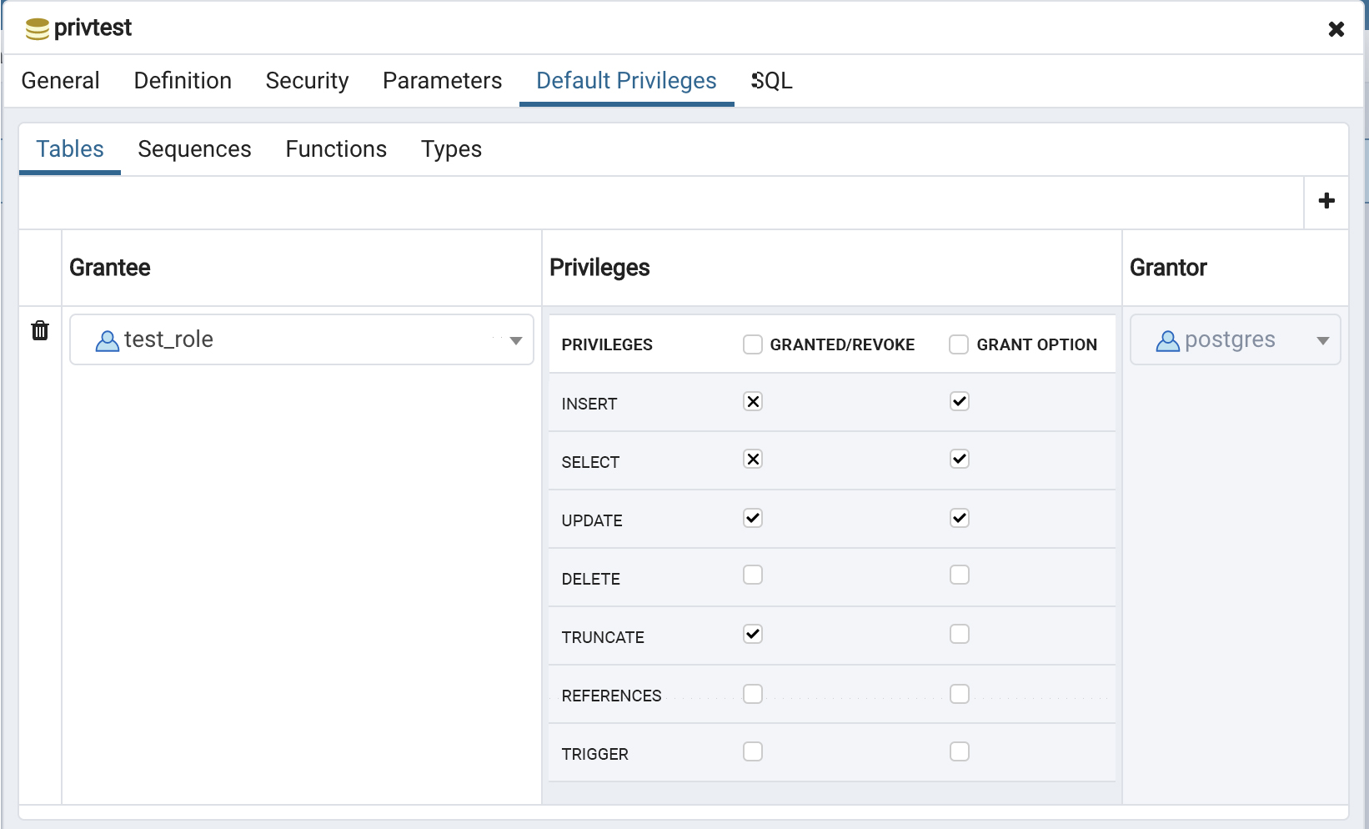Click the test_role user icon

click(x=108, y=340)
